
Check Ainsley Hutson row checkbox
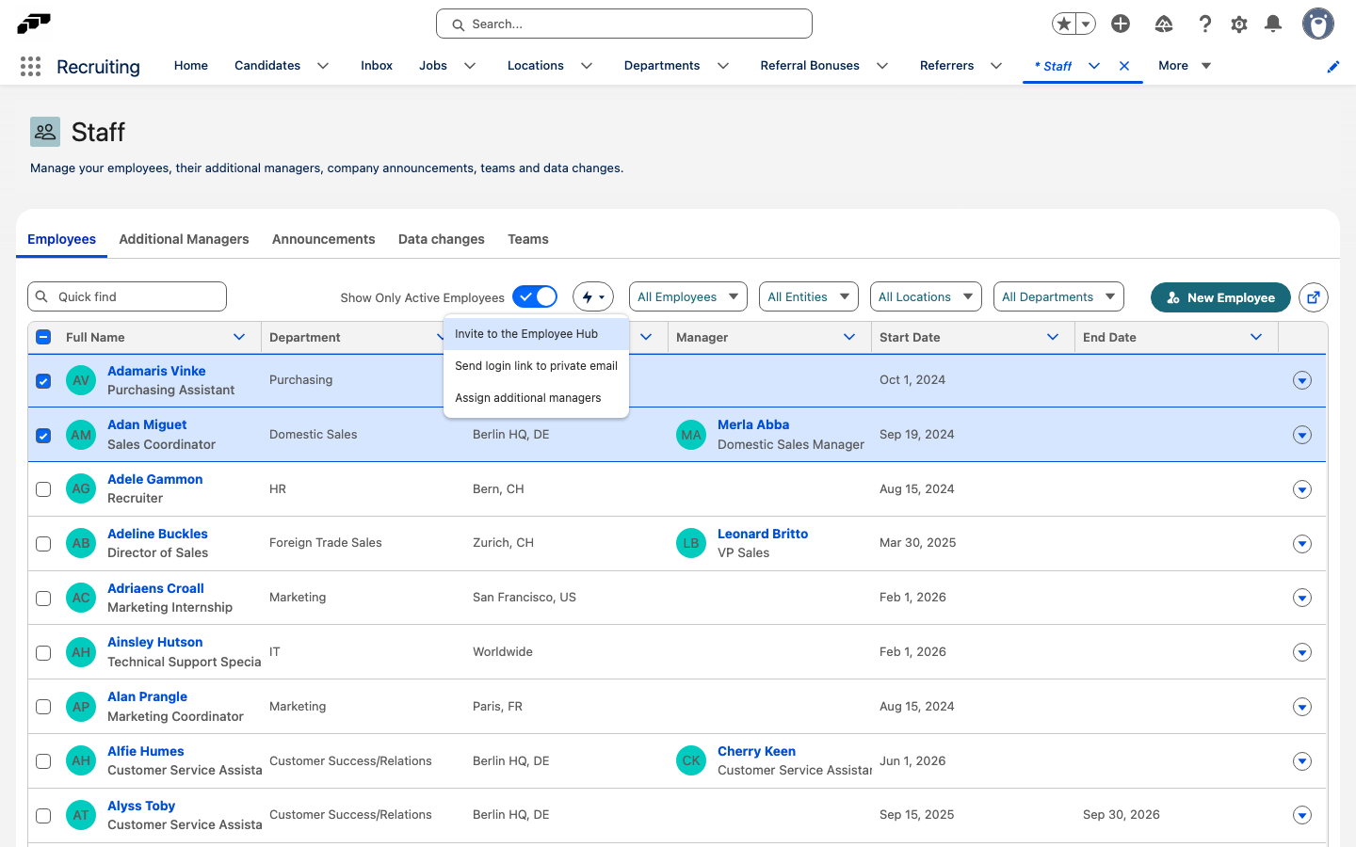pos(43,653)
